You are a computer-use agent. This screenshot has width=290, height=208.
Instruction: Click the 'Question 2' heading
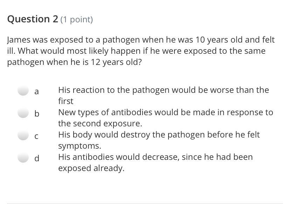pyautogui.click(x=33, y=19)
